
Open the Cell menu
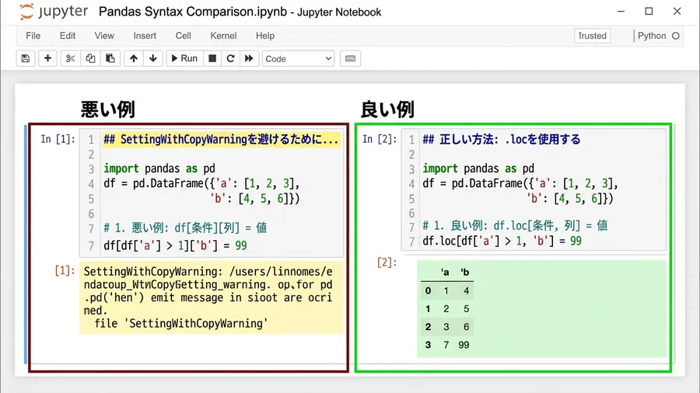(183, 36)
